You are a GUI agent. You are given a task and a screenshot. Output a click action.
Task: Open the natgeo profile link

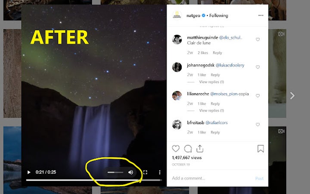(192, 16)
